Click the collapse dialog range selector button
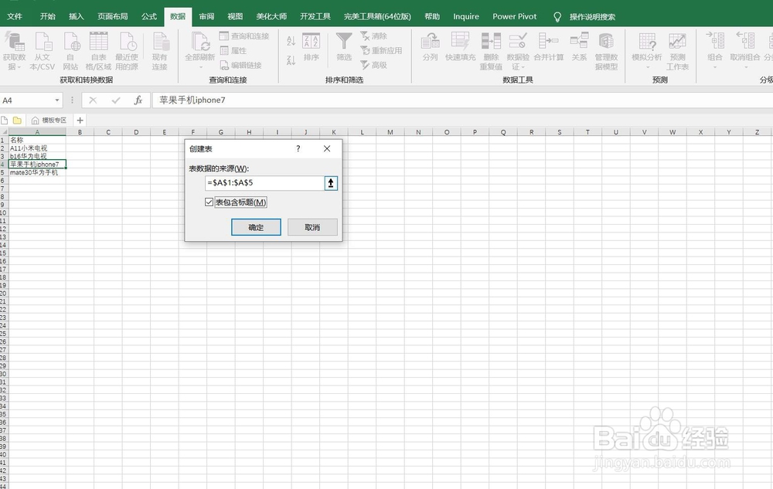This screenshot has height=489, width=773. (x=331, y=183)
